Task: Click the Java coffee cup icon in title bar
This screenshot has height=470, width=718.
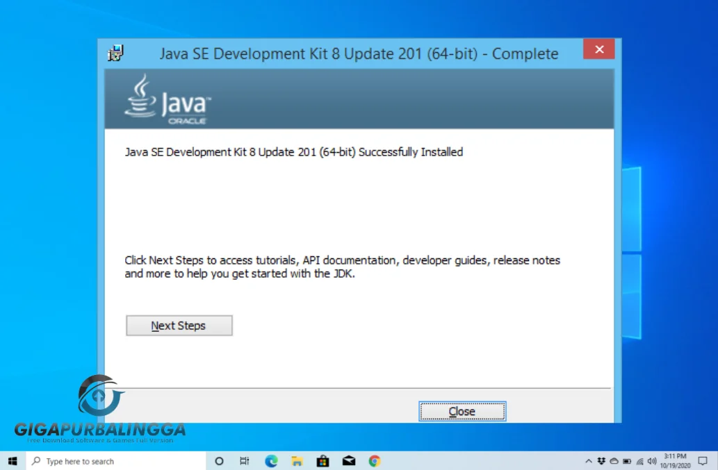Action: coord(116,52)
